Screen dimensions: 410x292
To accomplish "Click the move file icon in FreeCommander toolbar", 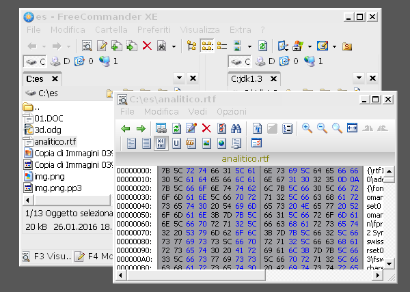I will point(132,46).
